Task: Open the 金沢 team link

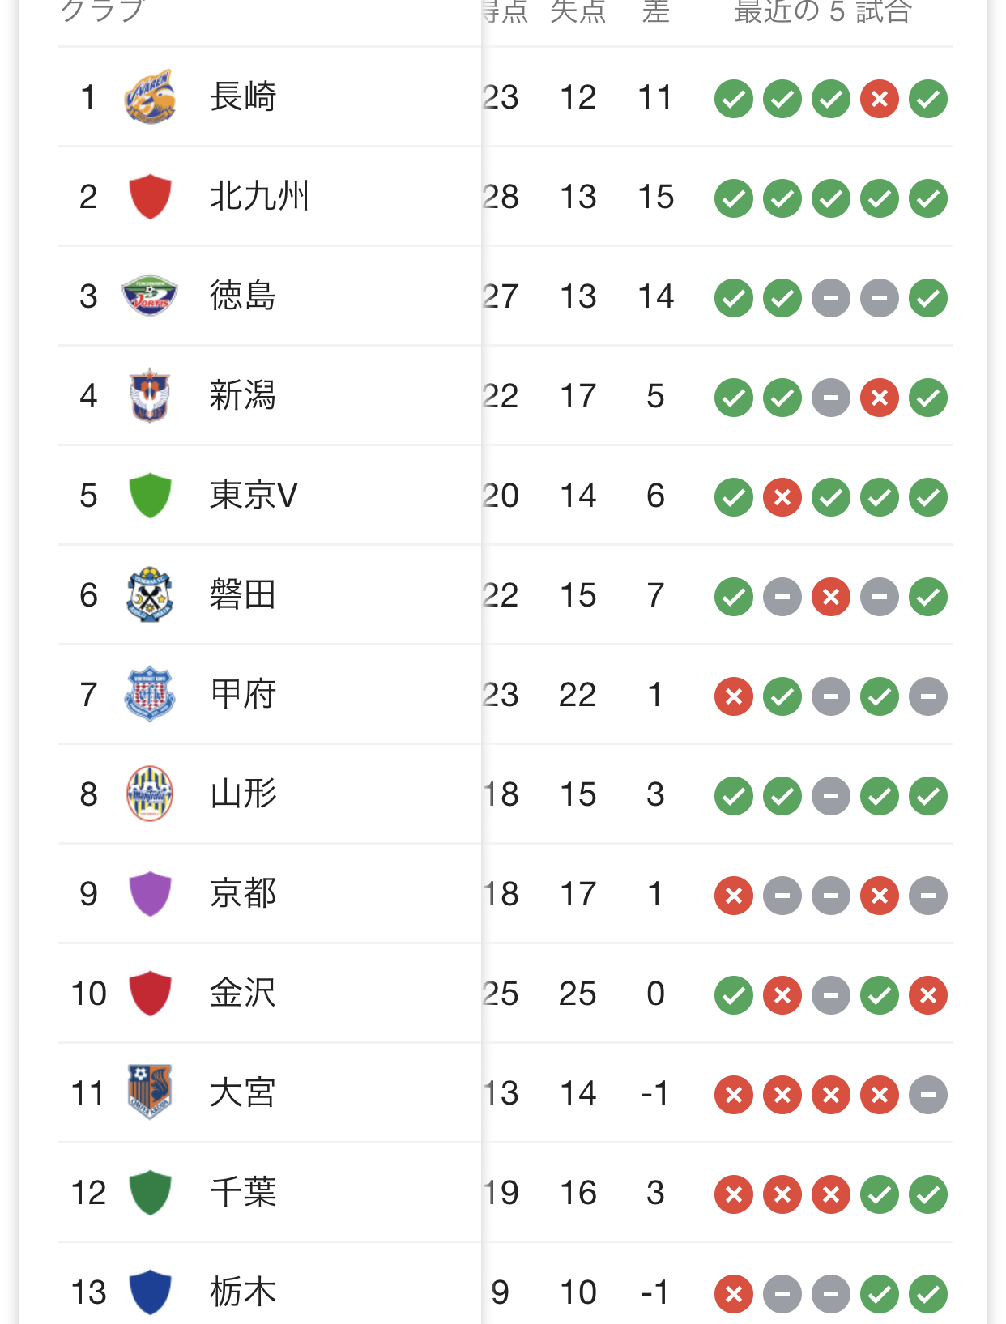Action: [242, 994]
